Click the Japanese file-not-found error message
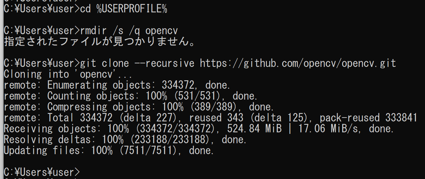Screen dimensions: 425x179 click(99, 41)
